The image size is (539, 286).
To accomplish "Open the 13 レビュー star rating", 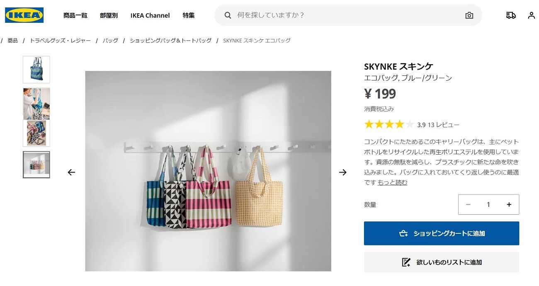I will pos(443,125).
